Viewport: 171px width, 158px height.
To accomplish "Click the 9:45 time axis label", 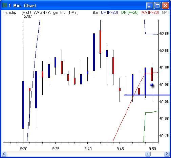I will pos(120,149).
